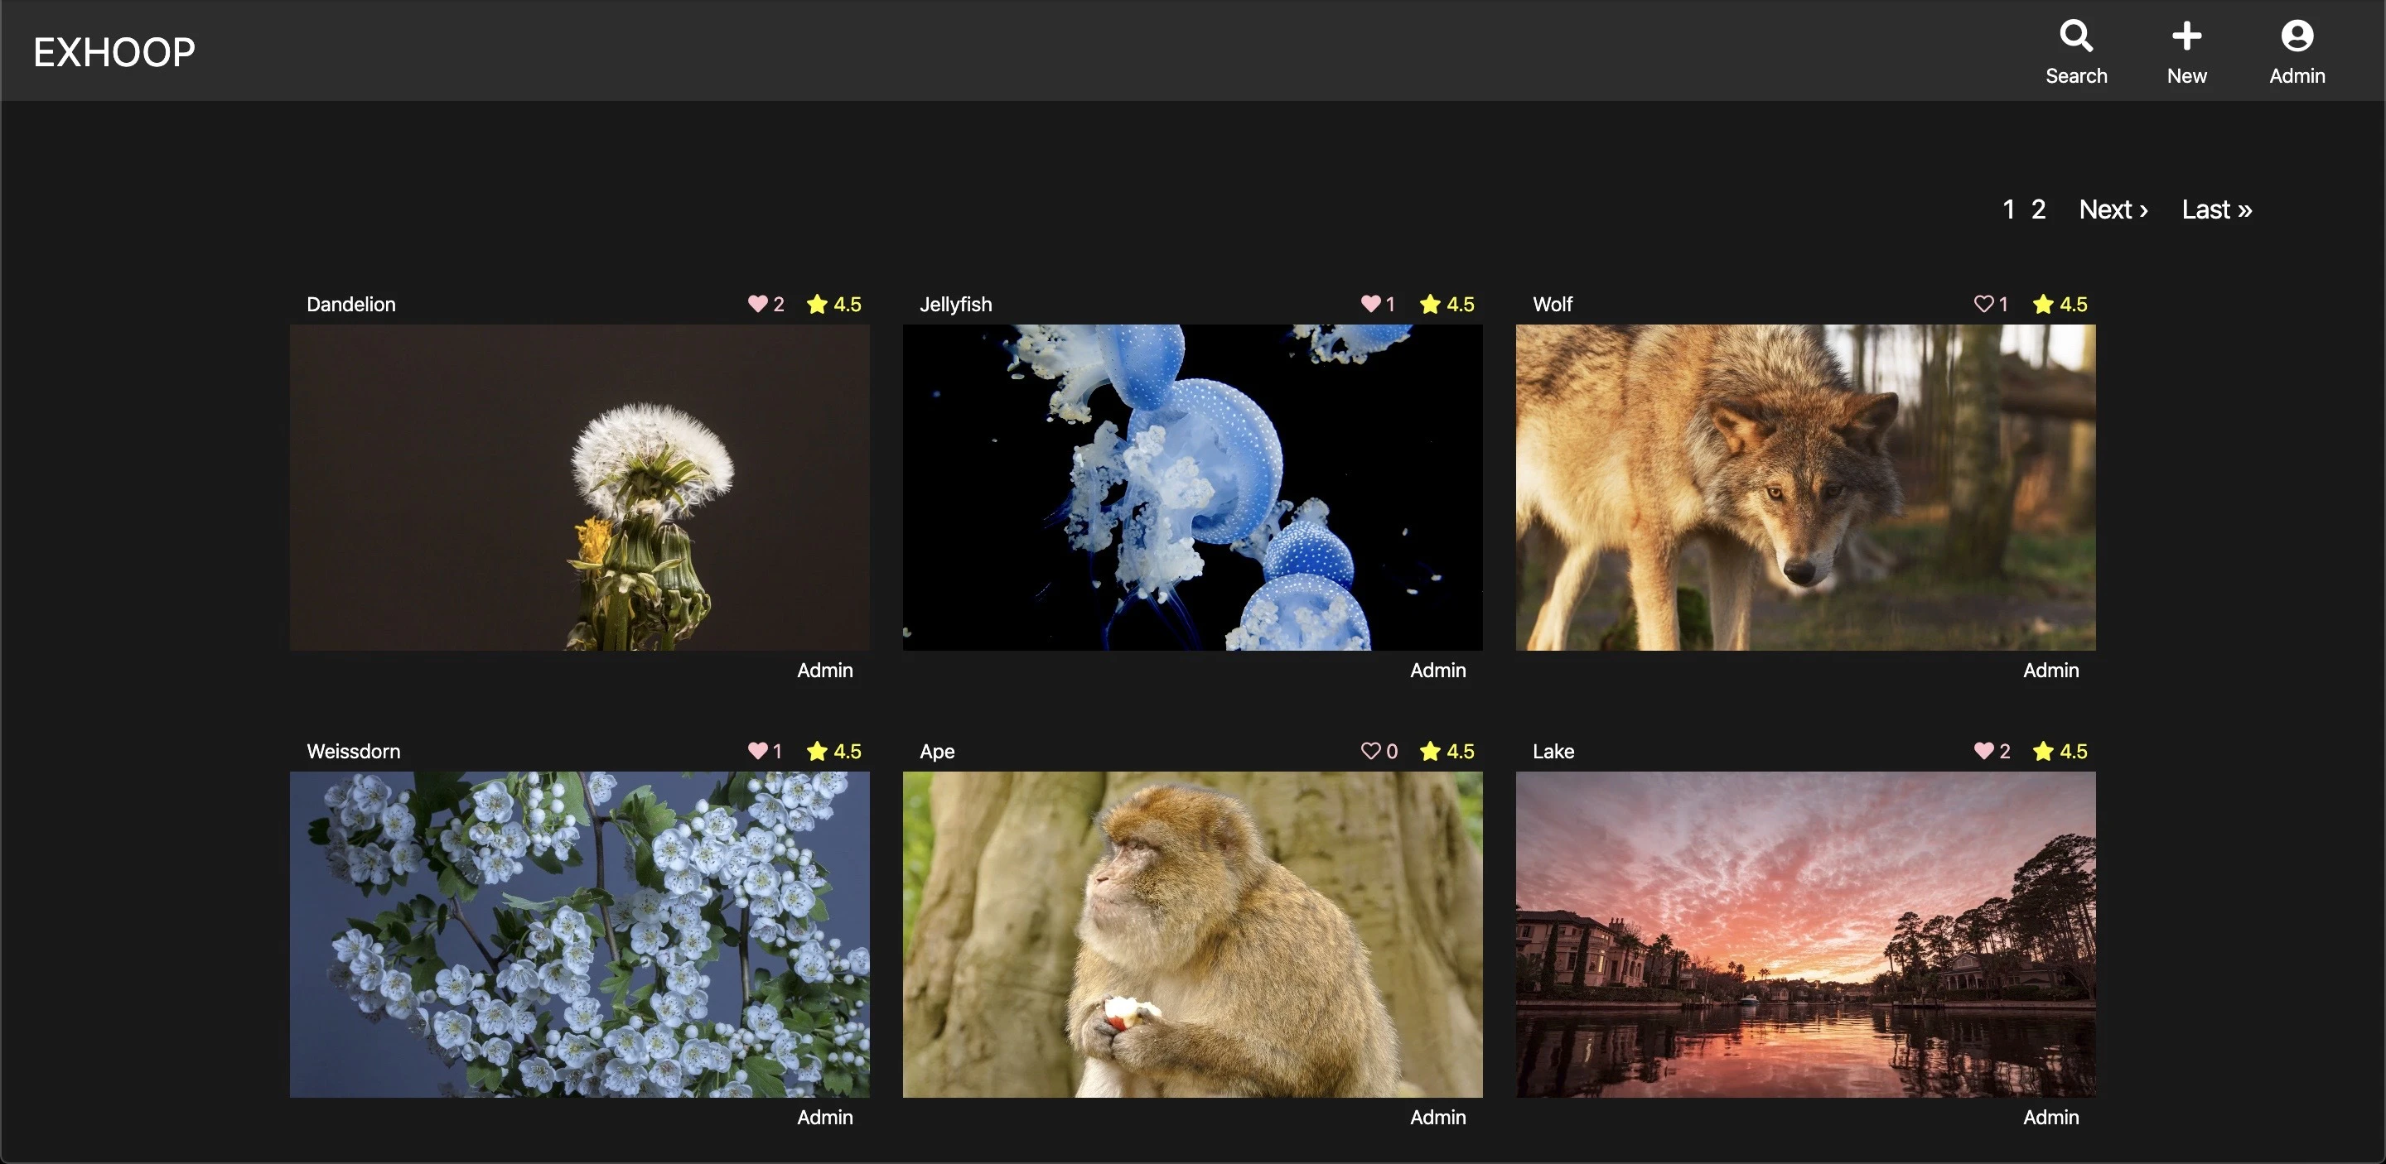
Task: Like the Wolf photo with heart
Action: [1983, 304]
